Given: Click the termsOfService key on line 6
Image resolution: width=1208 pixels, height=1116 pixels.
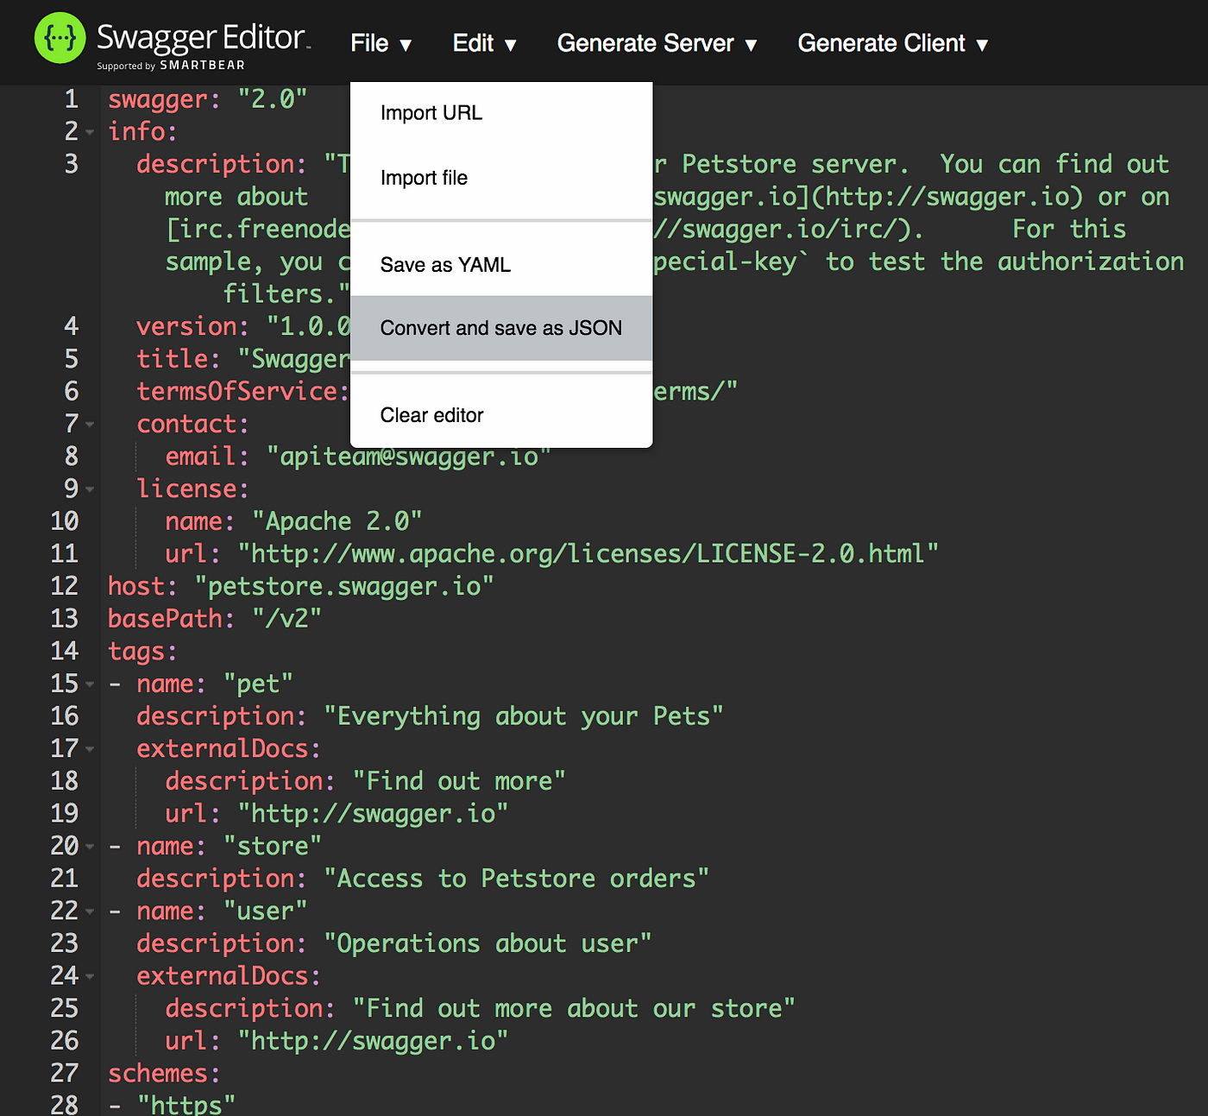Looking at the screenshot, I should (x=242, y=391).
